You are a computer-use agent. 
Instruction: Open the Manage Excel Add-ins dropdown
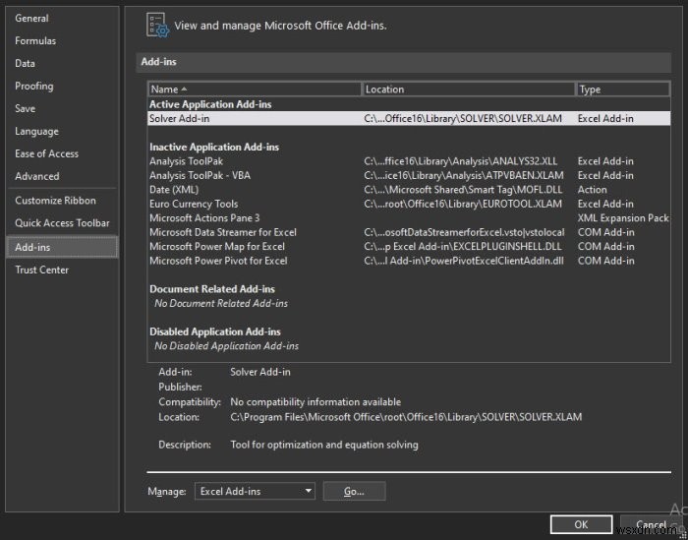255,491
